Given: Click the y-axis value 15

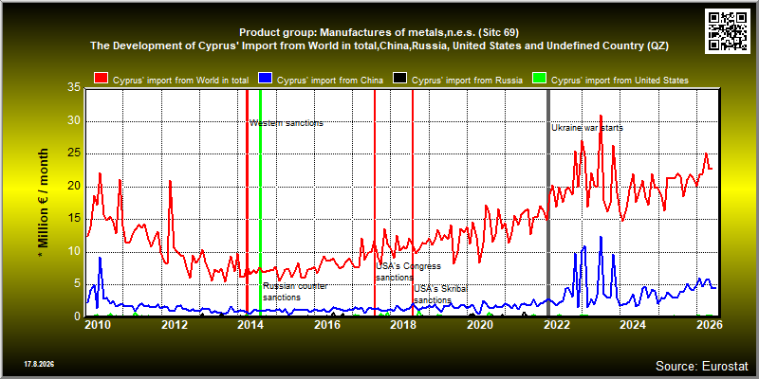Looking at the screenshot, I should tap(74, 219).
